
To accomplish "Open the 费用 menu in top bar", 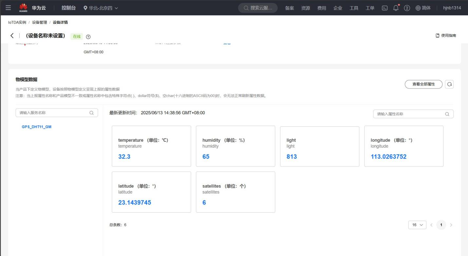I will [322, 8].
